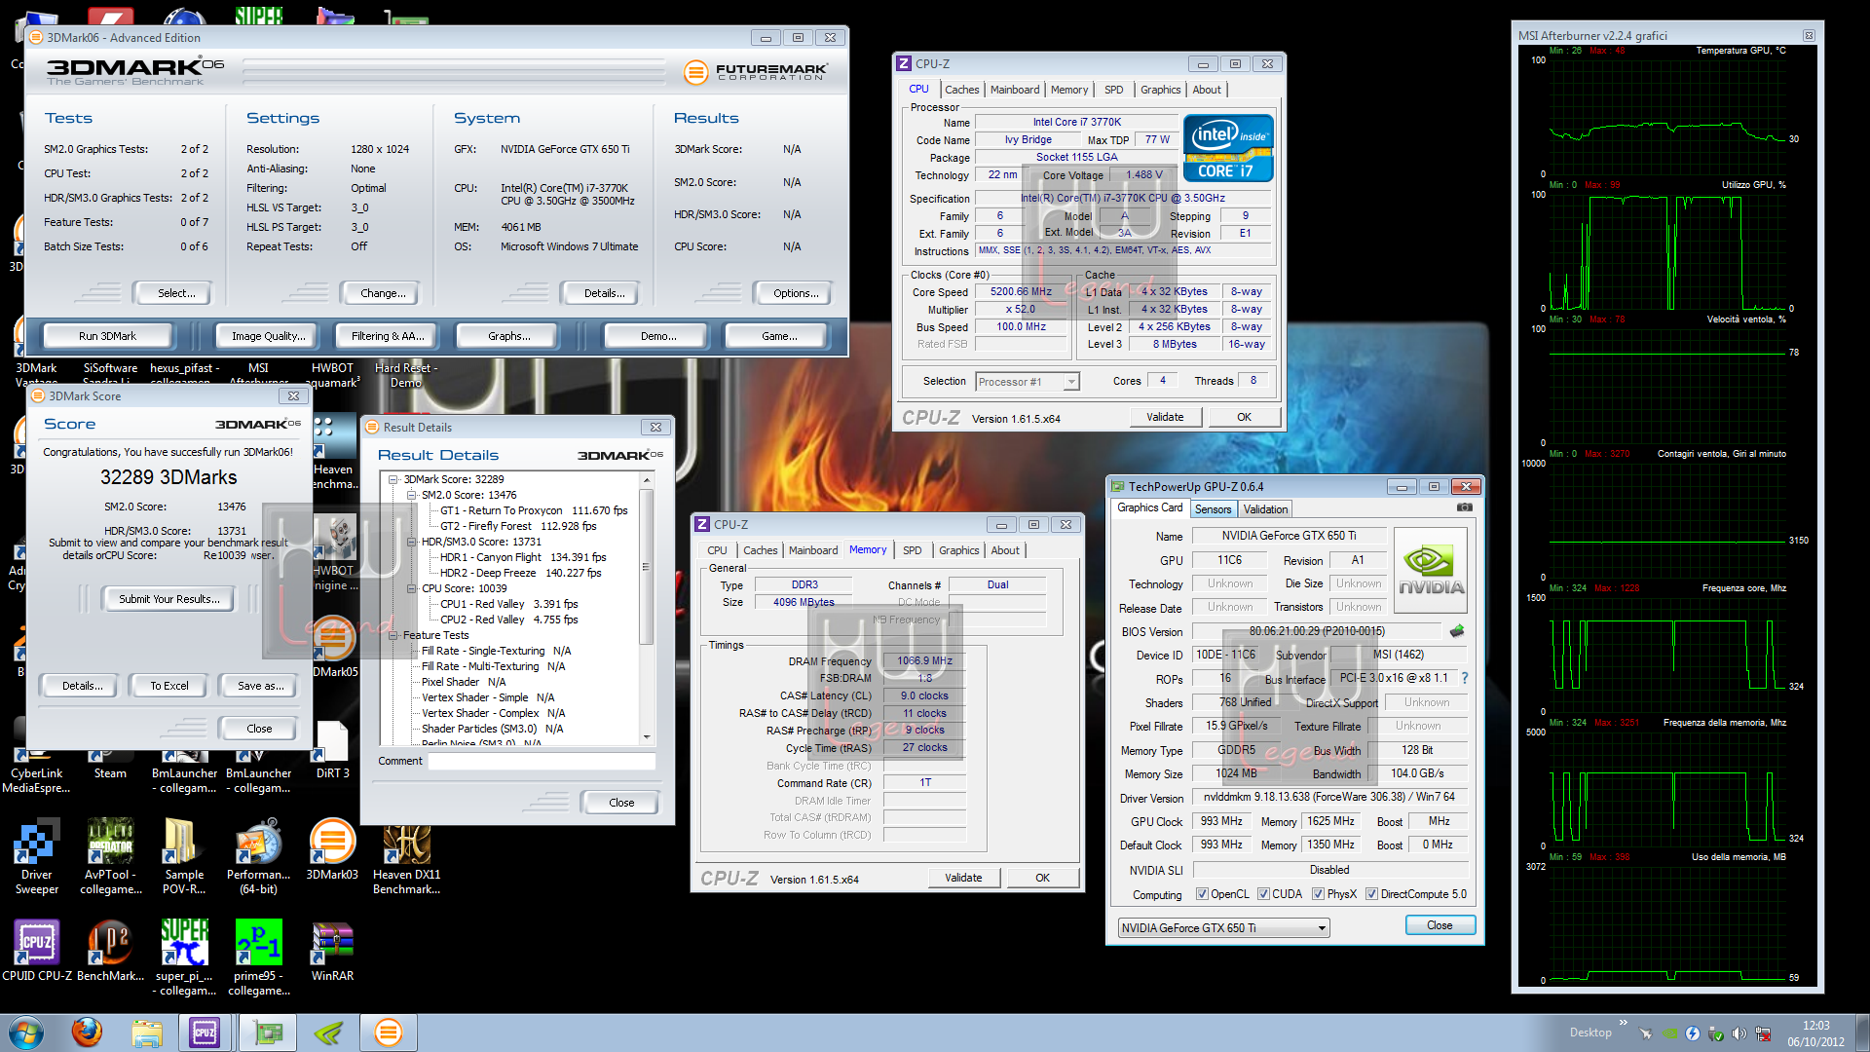Select the HDR2 - Deep Freeze row

(x=521, y=573)
